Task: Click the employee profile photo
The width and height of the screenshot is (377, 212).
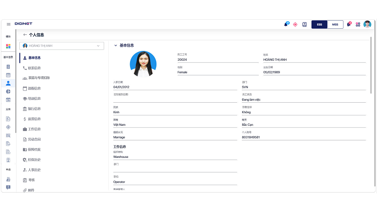Action: 143,64
